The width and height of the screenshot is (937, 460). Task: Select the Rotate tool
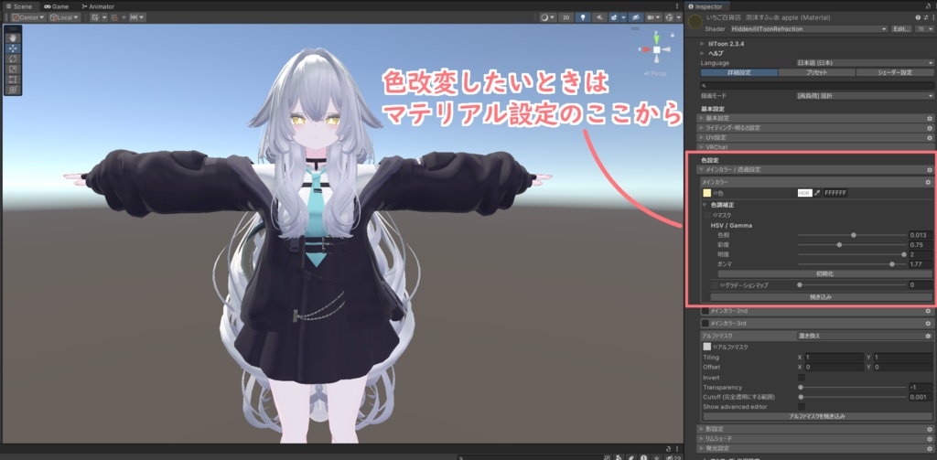13,59
